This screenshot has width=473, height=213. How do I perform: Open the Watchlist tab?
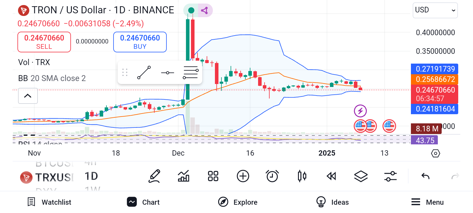tap(49, 202)
